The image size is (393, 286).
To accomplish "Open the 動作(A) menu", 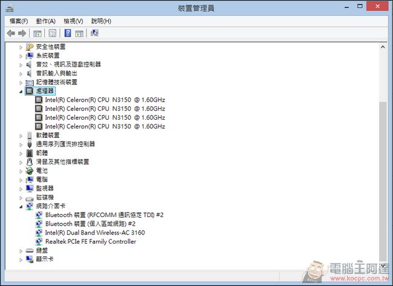I will coord(46,21).
